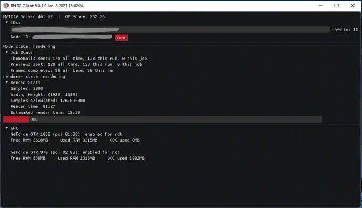Click 'Used RAM 3315MB' value

tap(79, 140)
